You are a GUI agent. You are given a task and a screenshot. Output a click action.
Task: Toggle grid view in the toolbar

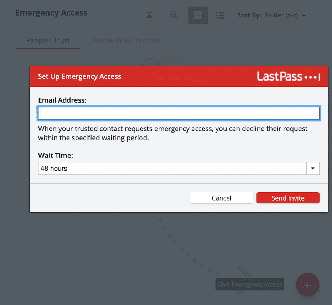point(198,15)
